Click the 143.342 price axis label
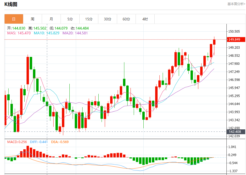The height and width of the screenshot is (175, 246). pos(234,120)
